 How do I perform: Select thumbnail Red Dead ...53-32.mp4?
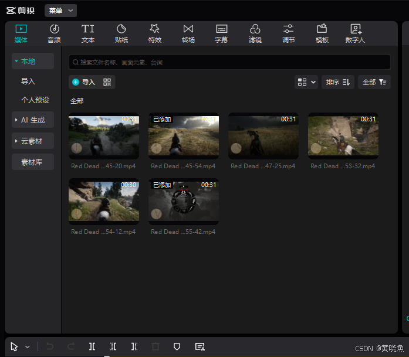(343, 136)
